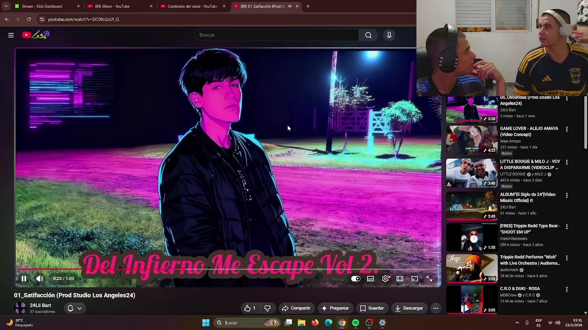
Task: Open the site information icon in the address bar
Action: click(x=42, y=19)
